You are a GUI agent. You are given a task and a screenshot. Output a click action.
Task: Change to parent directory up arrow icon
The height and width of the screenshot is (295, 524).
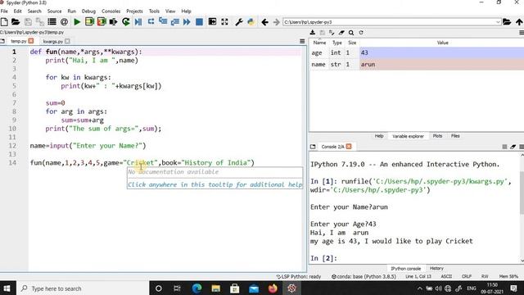pos(519,22)
